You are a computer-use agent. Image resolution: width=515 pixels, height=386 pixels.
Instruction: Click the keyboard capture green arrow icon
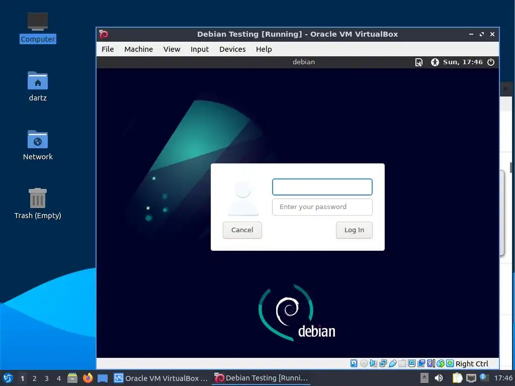pos(450,363)
